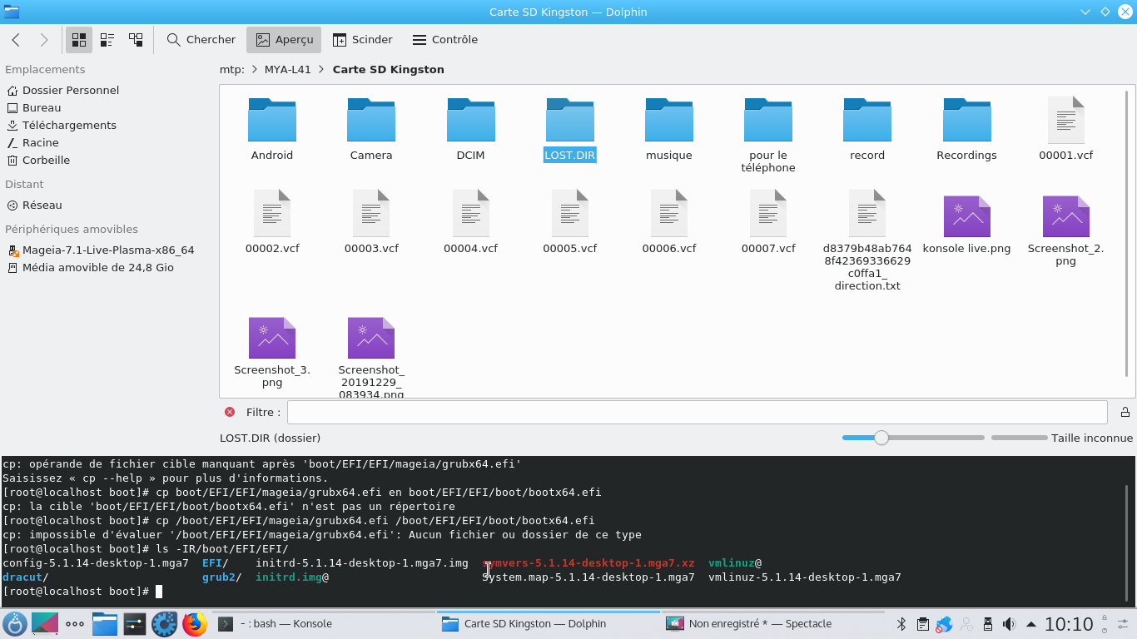Select image Screenshot_3.png
The height and width of the screenshot is (639, 1137).
coord(272,352)
